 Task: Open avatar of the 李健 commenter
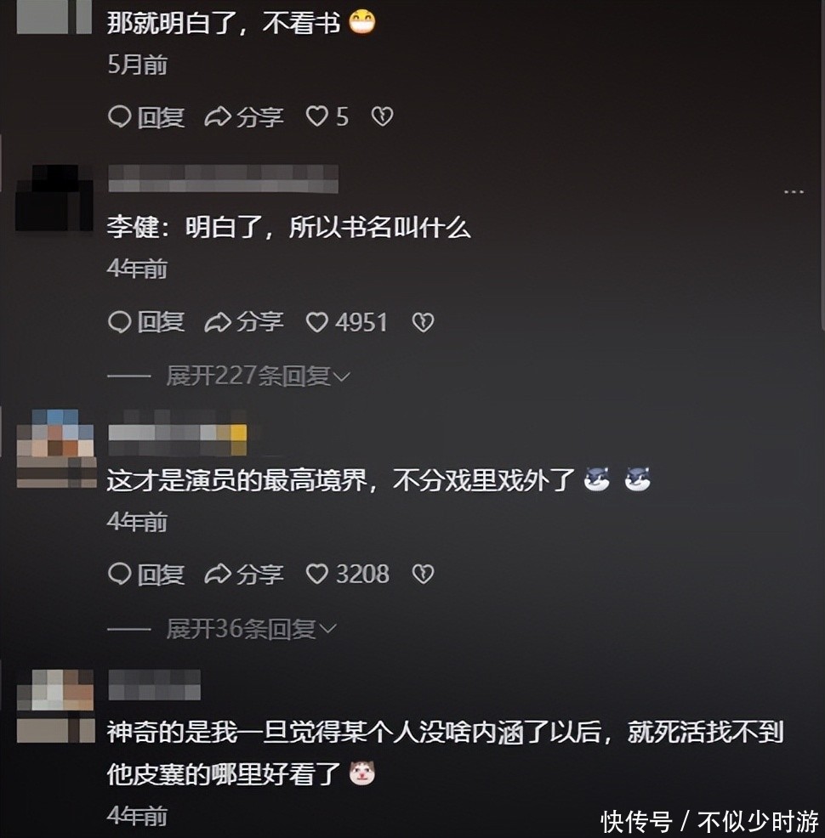tap(54, 198)
